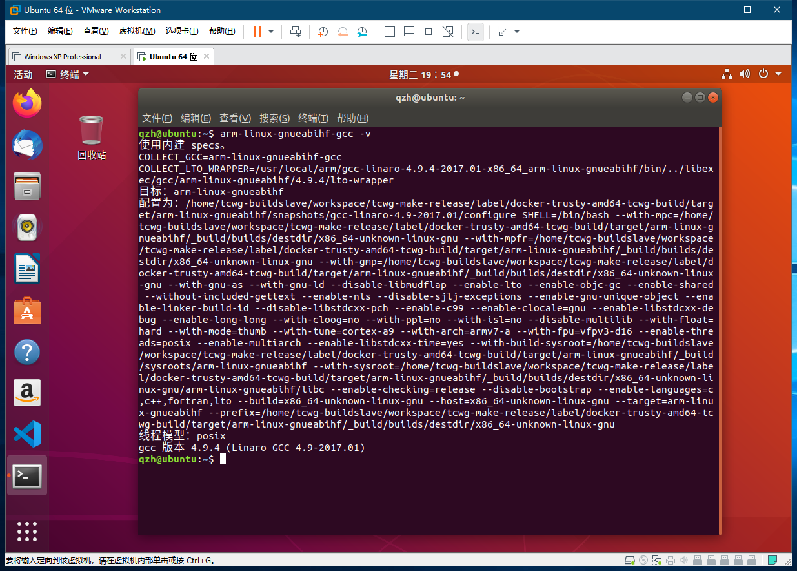
Task: Click the power icon in Ubuntu top bar
Action: [x=763, y=74]
